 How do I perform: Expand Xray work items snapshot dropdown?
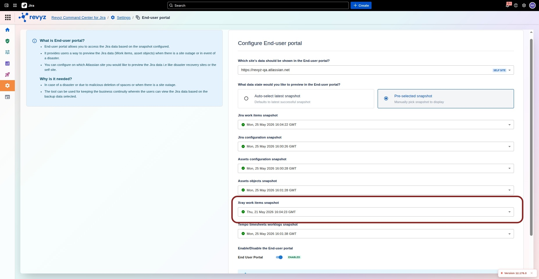376,212
